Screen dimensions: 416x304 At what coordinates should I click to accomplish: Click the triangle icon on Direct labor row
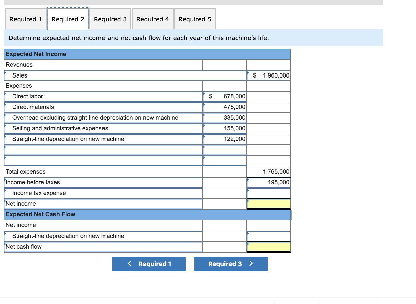(5, 94)
